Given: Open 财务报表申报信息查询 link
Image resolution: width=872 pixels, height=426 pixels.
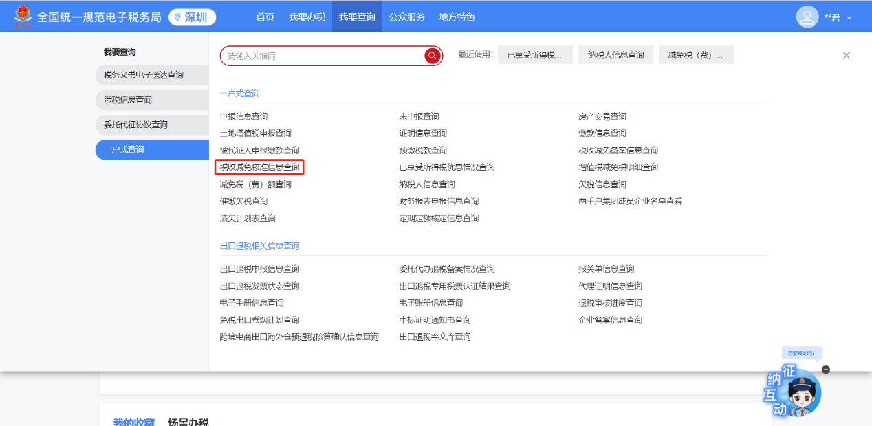Looking at the screenshot, I should click(x=439, y=201).
